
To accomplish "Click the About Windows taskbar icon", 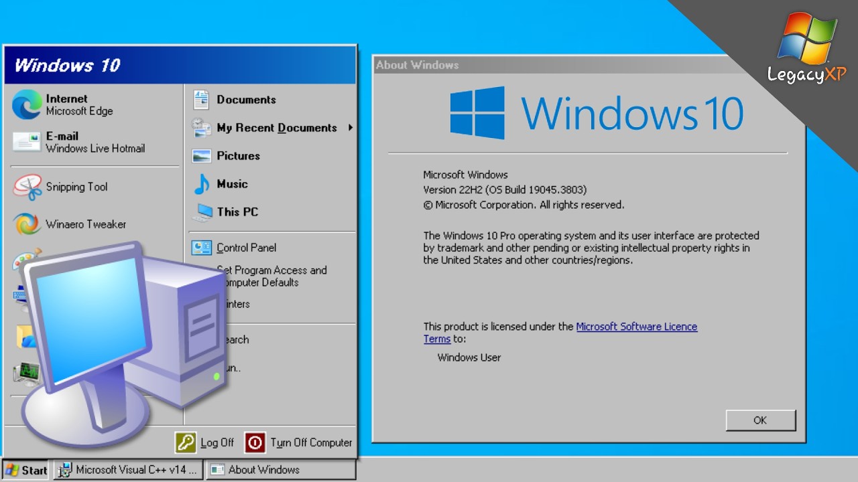I will pos(217,470).
